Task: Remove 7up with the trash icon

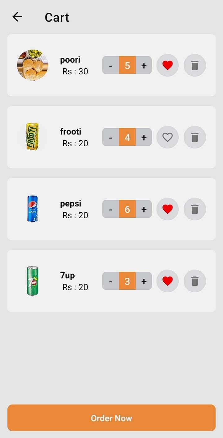Action: pyautogui.click(x=195, y=281)
